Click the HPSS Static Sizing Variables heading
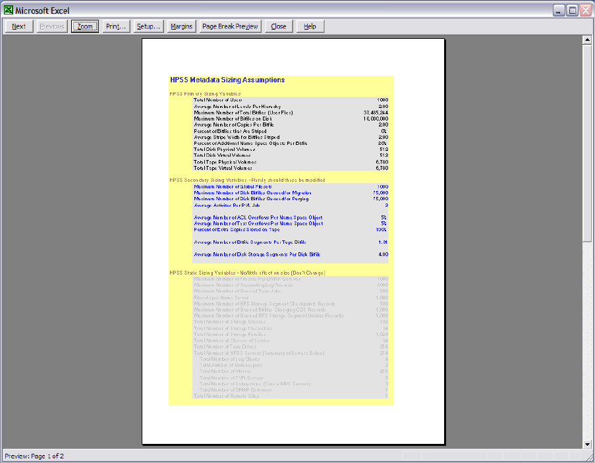Image resolution: width=595 pixels, height=463 pixels. click(247, 273)
